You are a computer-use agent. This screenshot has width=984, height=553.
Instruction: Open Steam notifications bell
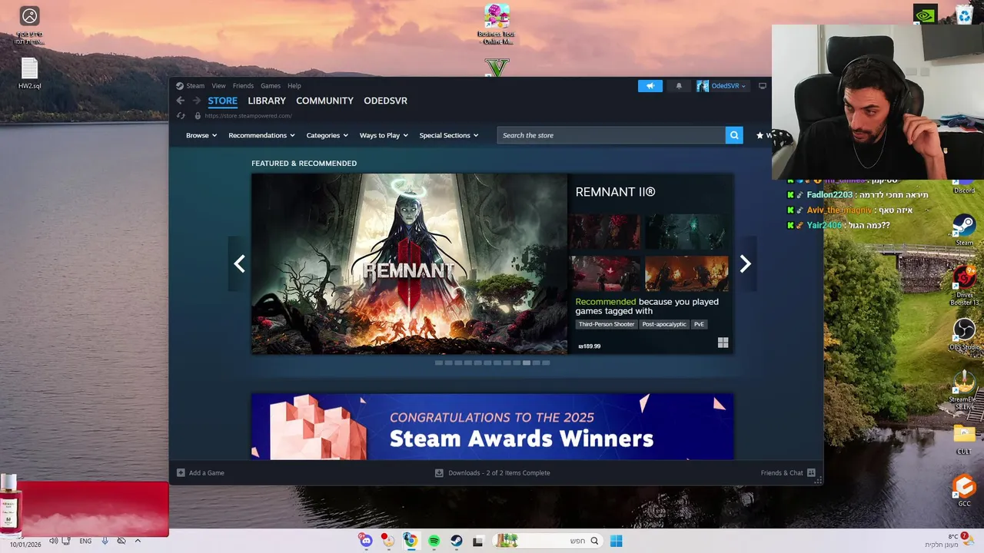(x=679, y=86)
